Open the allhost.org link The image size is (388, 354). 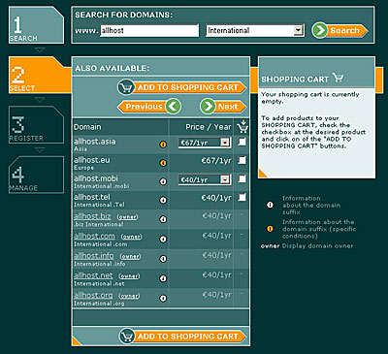coord(93,295)
